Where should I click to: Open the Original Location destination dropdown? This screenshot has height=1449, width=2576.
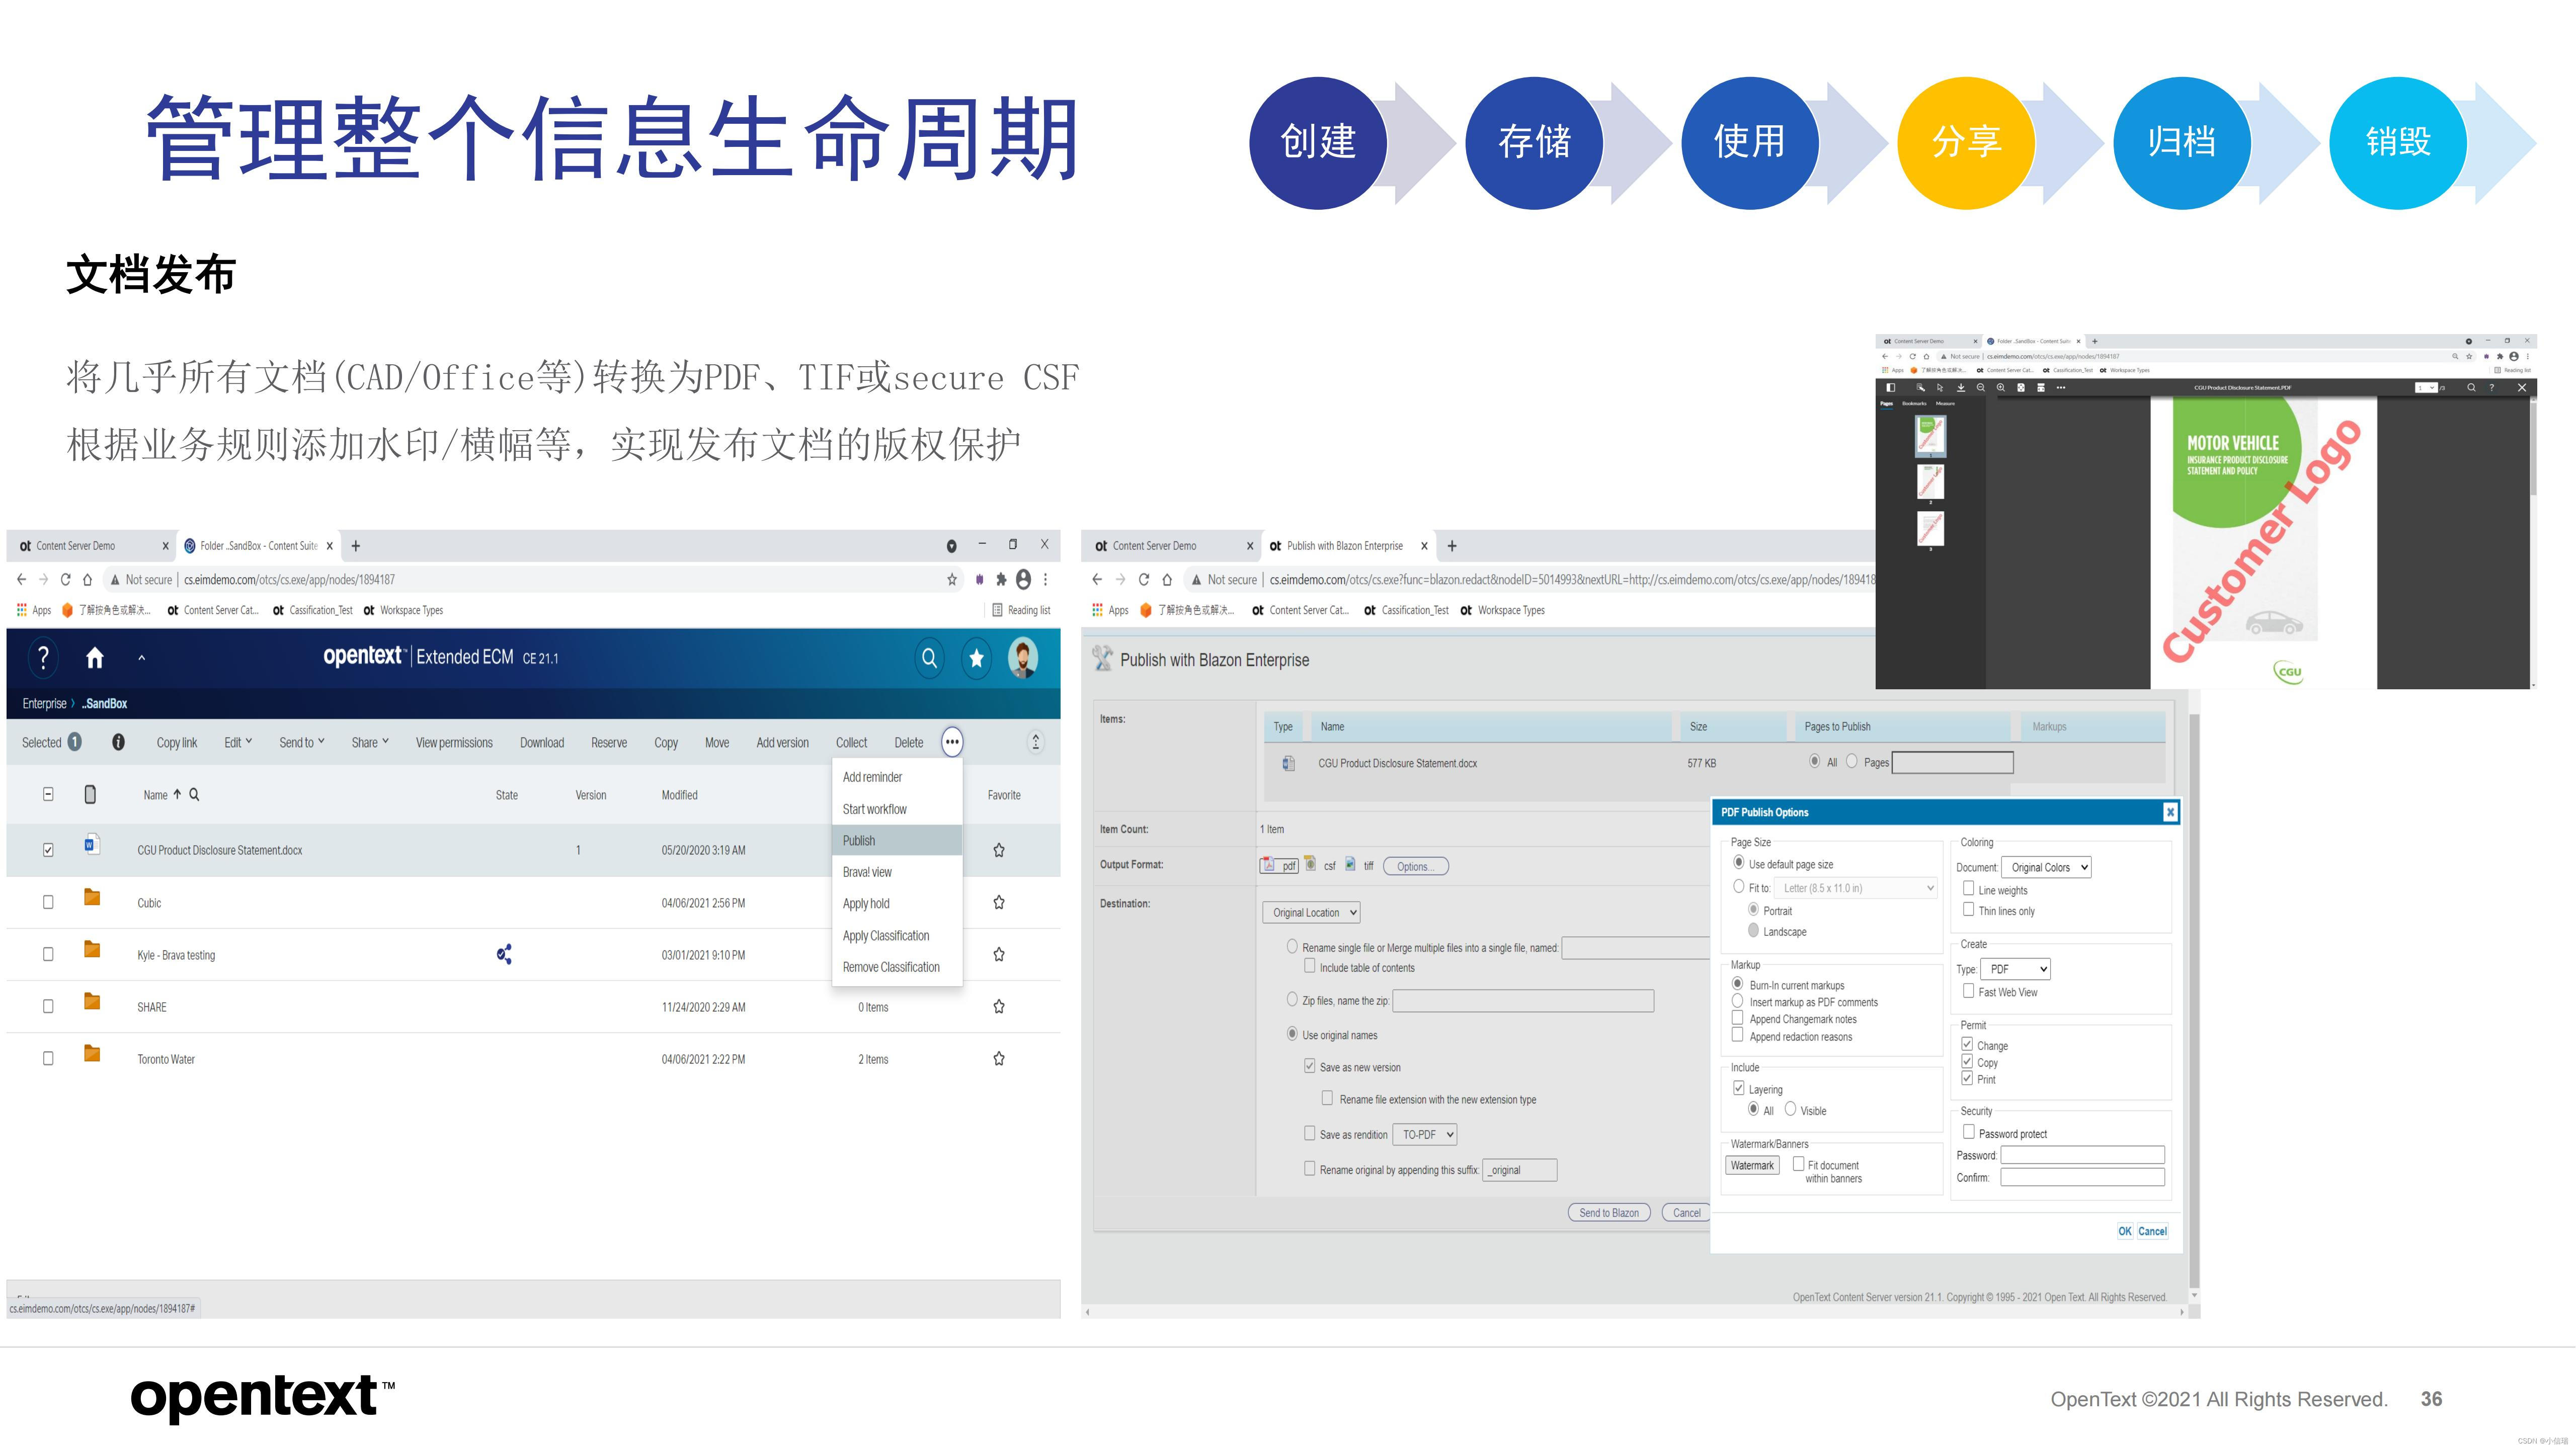pos(1311,912)
